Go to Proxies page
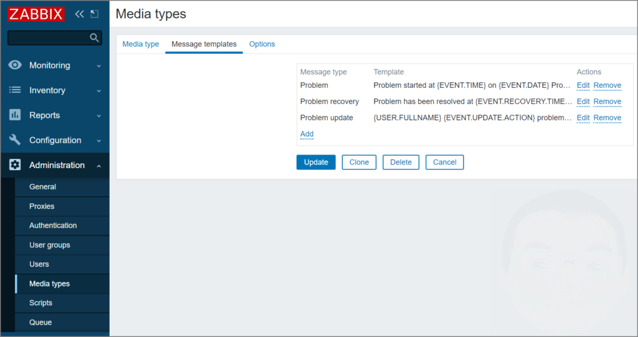 point(42,206)
